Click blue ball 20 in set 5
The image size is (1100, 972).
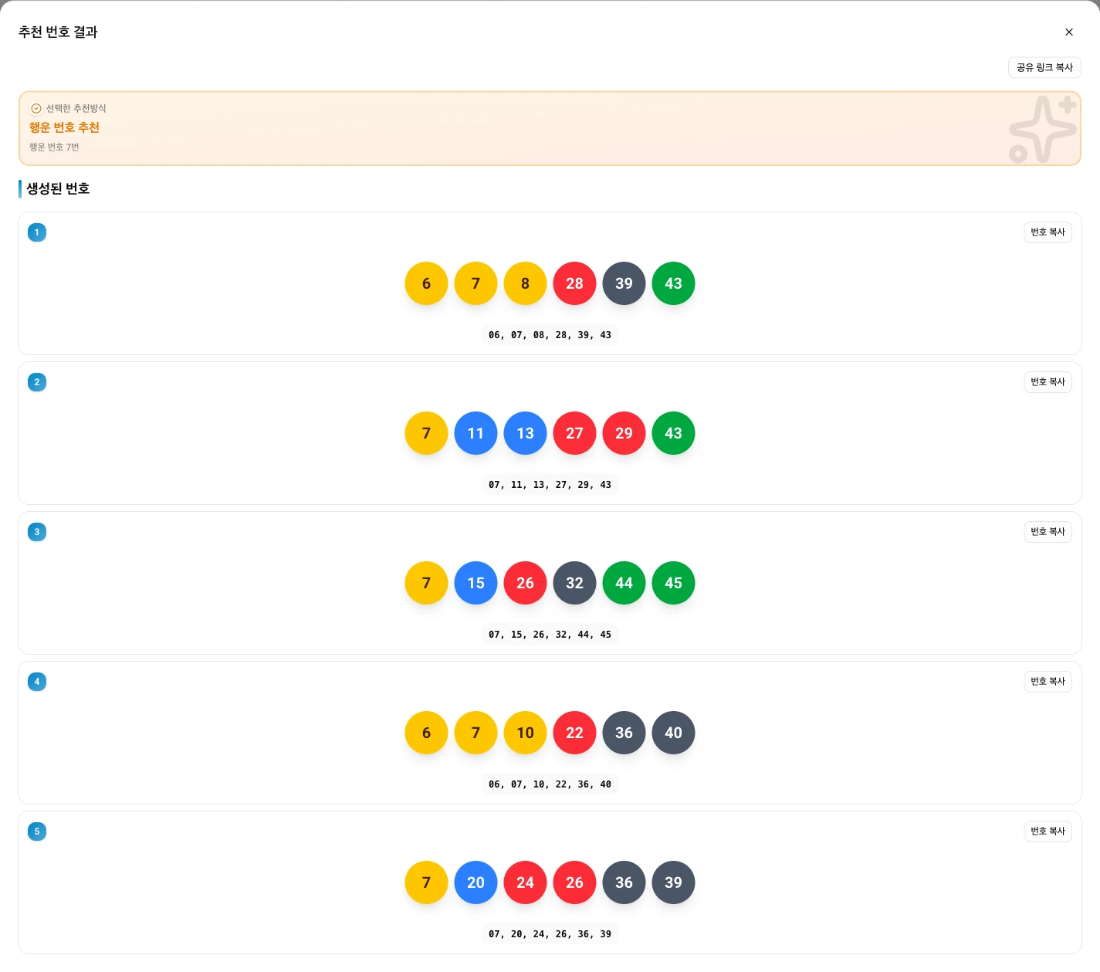(476, 882)
